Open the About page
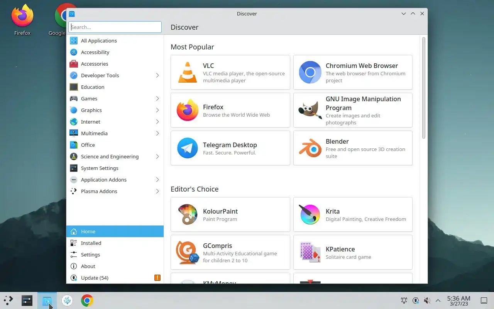Screen dimensions: 494x309 pyautogui.click(x=115, y=266)
